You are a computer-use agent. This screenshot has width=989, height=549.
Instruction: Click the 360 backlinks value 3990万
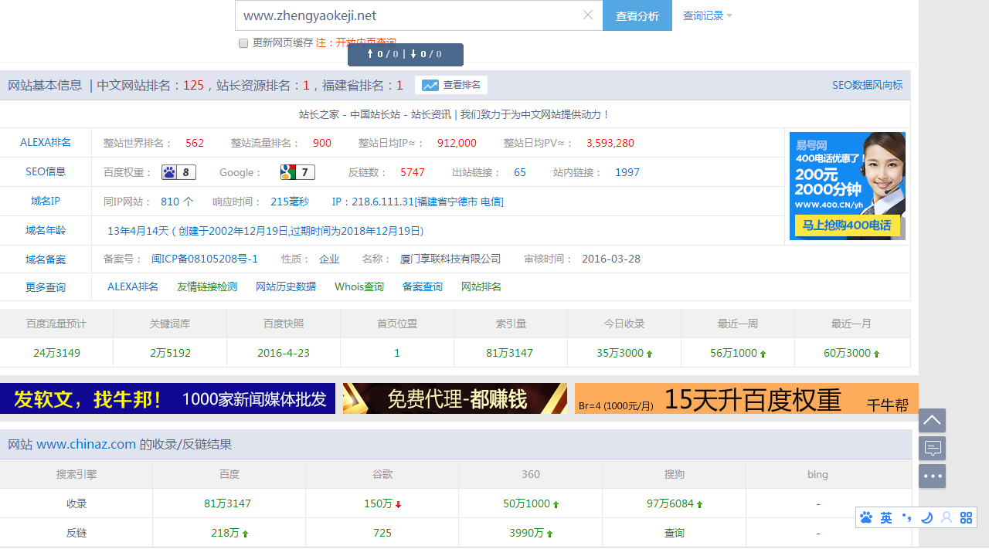coord(527,533)
